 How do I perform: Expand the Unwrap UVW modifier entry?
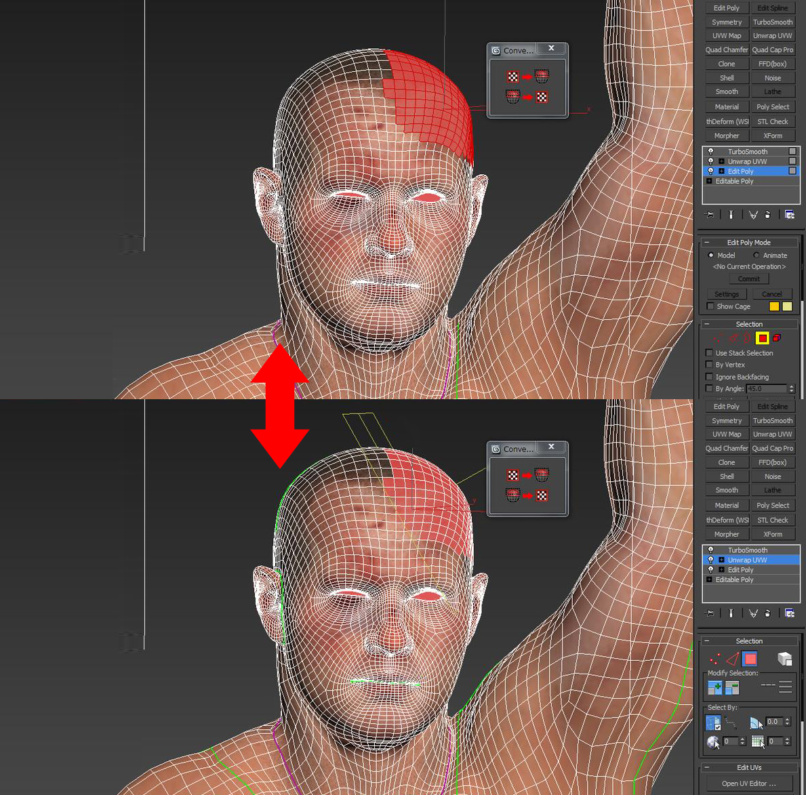[x=721, y=560]
